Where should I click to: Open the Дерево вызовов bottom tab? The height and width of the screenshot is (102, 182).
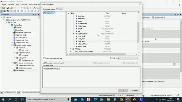8,93
